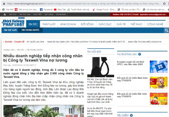Click the arrow next to Tiêu Điểm

(x=131, y=115)
